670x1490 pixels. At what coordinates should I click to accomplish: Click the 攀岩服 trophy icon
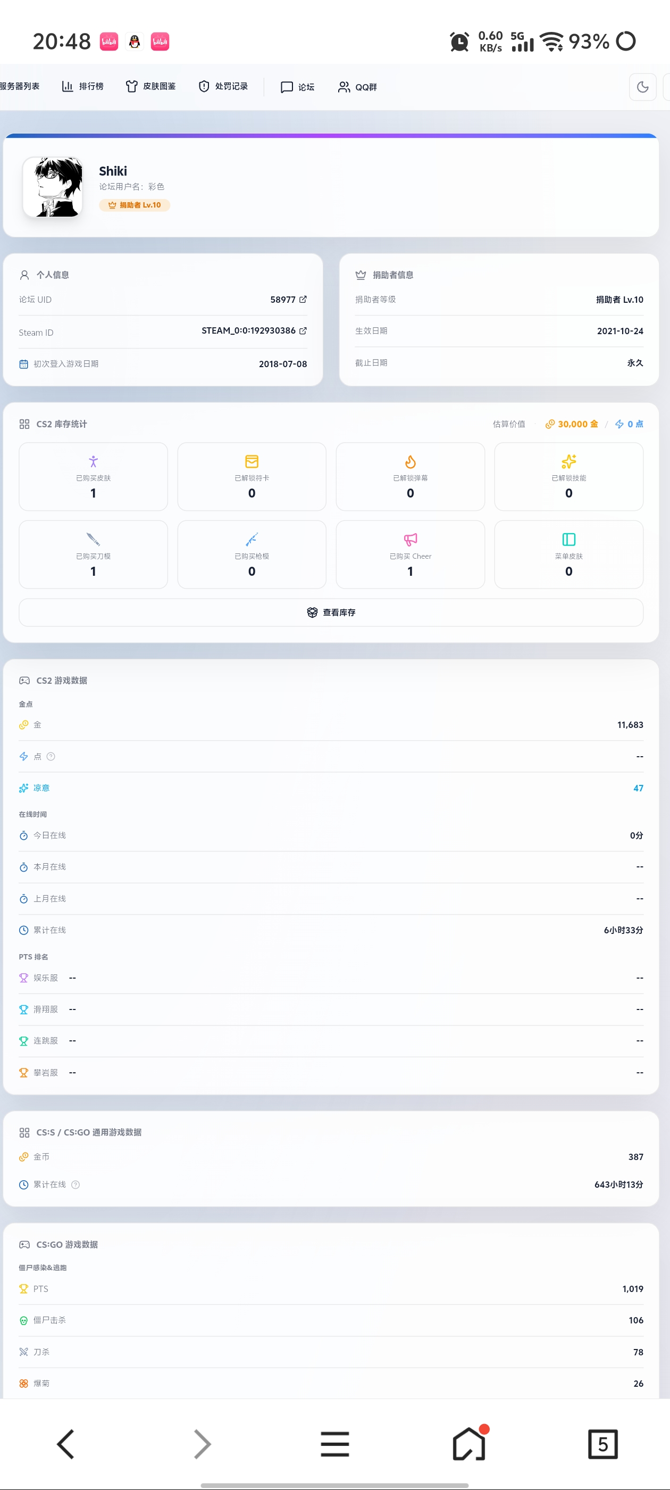[x=24, y=1072]
